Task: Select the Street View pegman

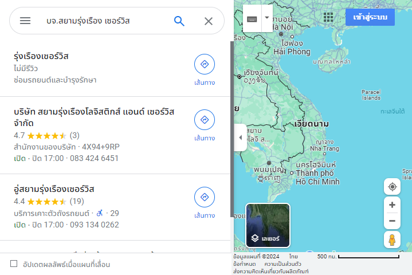Action: click(392, 239)
